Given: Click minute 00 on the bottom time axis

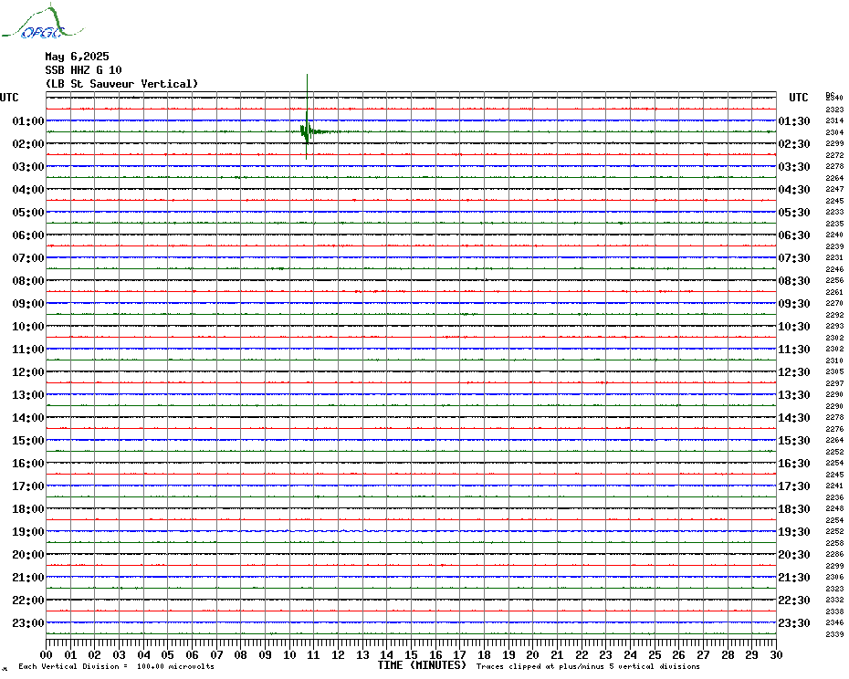Looking at the screenshot, I should click(47, 654).
